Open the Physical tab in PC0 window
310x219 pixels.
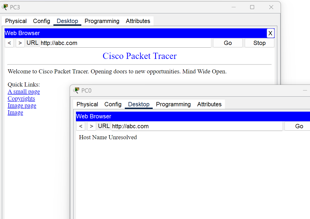(87, 104)
